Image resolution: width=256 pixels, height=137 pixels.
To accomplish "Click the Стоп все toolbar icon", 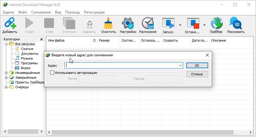I will pos(69,23).
